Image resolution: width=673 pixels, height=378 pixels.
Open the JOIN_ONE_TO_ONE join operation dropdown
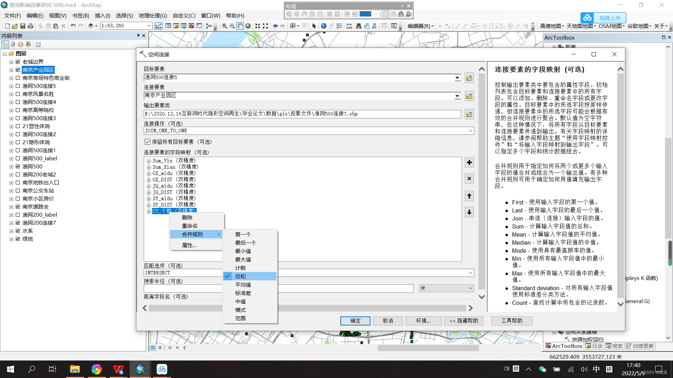(470, 131)
